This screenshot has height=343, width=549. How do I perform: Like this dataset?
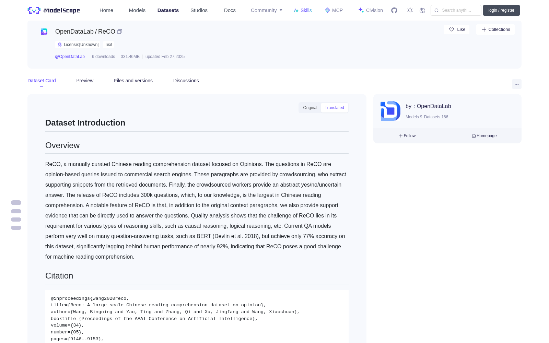(457, 29)
